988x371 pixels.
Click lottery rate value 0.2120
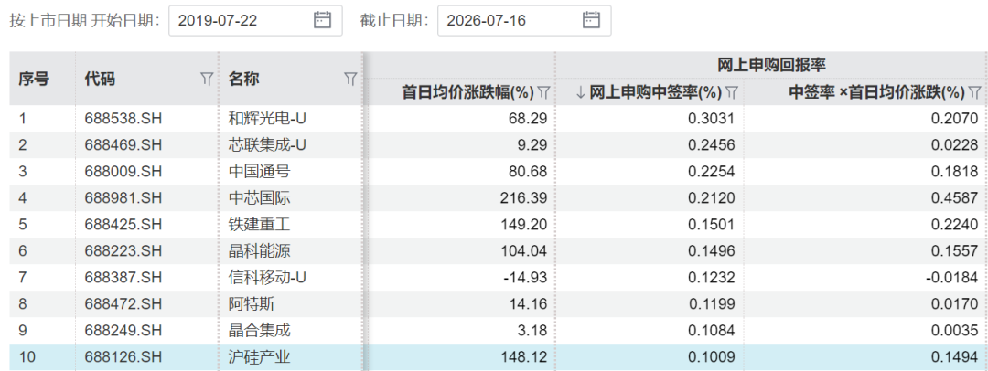[714, 197]
